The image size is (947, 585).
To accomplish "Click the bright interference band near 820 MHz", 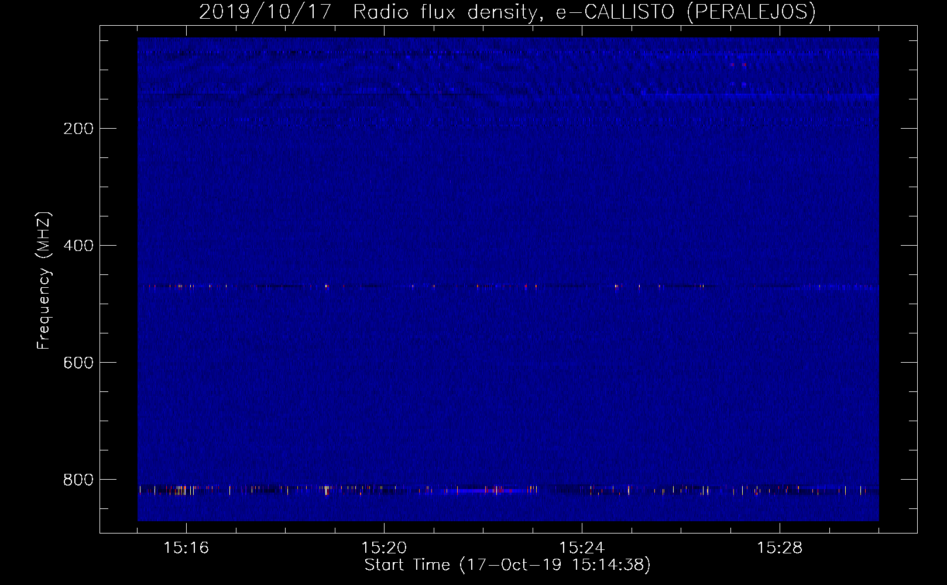I will tap(508, 490).
